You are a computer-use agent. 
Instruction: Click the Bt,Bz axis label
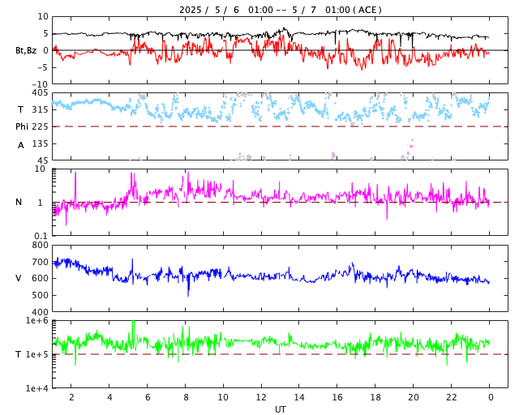pyautogui.click(x=26, y=50)
